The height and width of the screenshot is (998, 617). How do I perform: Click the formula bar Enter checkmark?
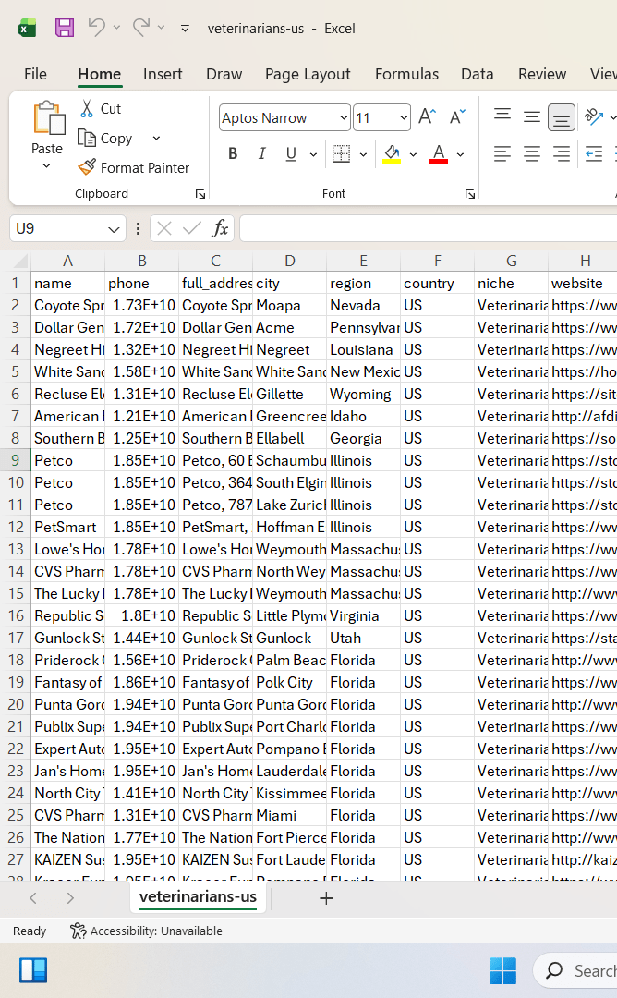(191, 228)
